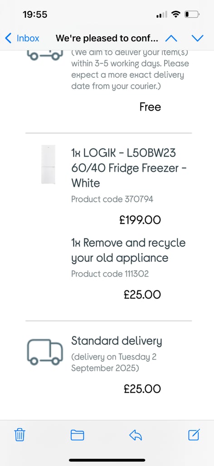
Task: Tap the partially hidden truck icon at top
Action: [45, 56]
